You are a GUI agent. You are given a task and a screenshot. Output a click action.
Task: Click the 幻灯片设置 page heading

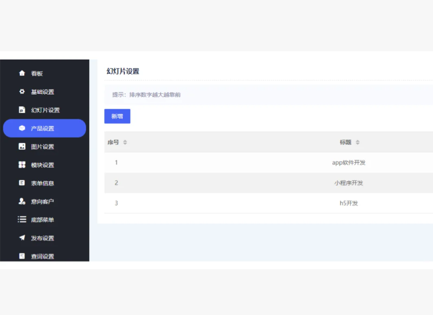(123, 71)
